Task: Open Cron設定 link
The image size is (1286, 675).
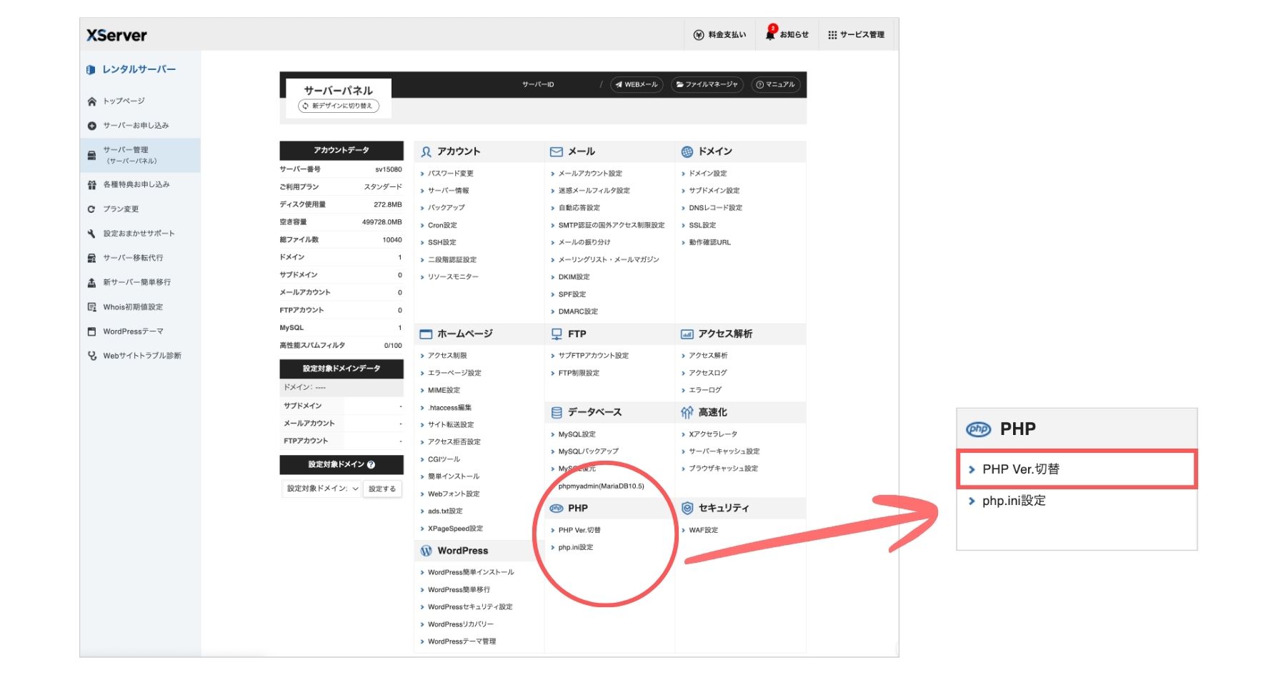Action: point(442,225)
